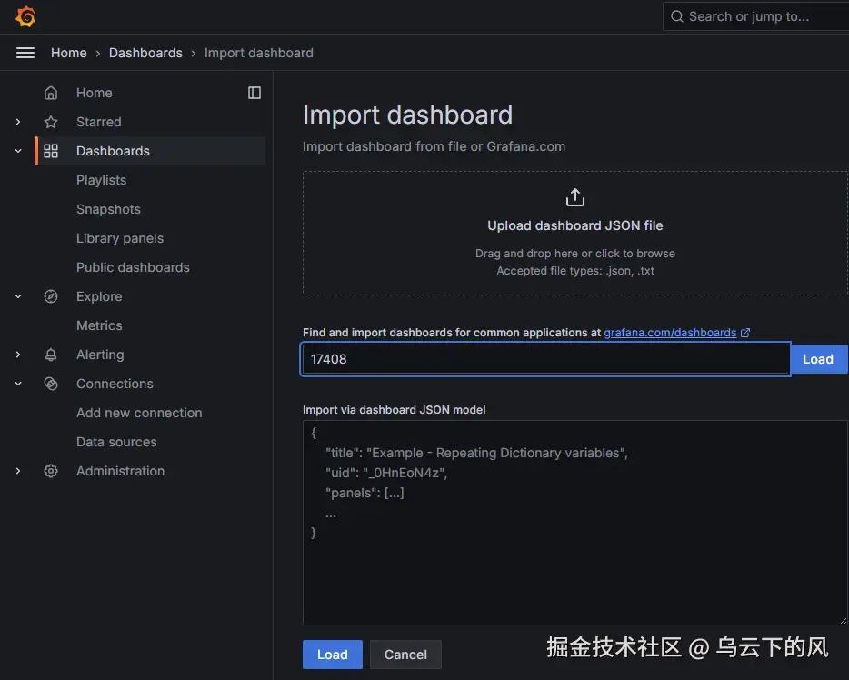Click the Cancel button

point(405,655)
